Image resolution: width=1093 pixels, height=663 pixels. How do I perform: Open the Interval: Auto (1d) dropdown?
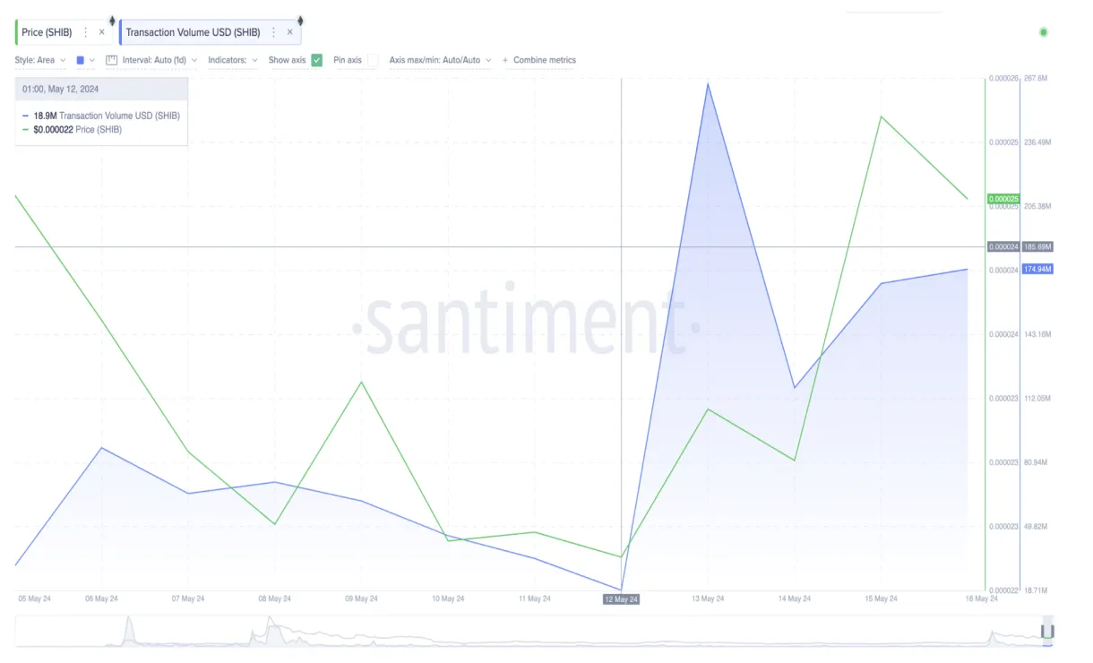[x=159, y=60]
